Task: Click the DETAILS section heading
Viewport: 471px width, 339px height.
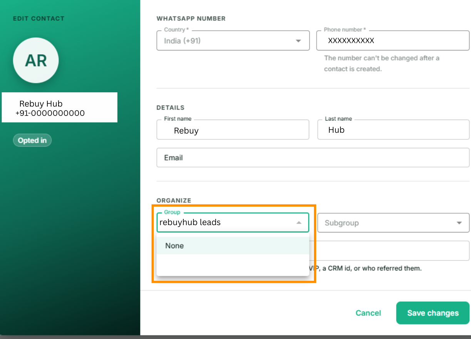Action: point(171,108)
